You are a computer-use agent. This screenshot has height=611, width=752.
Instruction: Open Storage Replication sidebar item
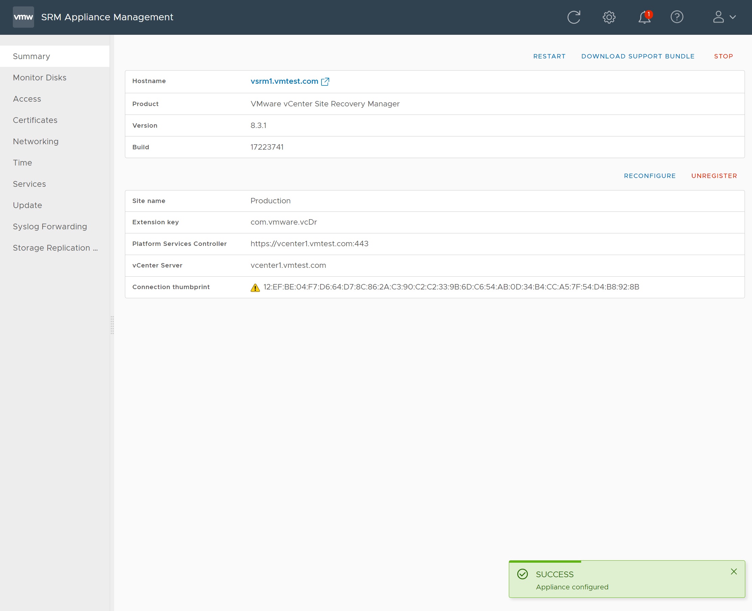point(55,248)
